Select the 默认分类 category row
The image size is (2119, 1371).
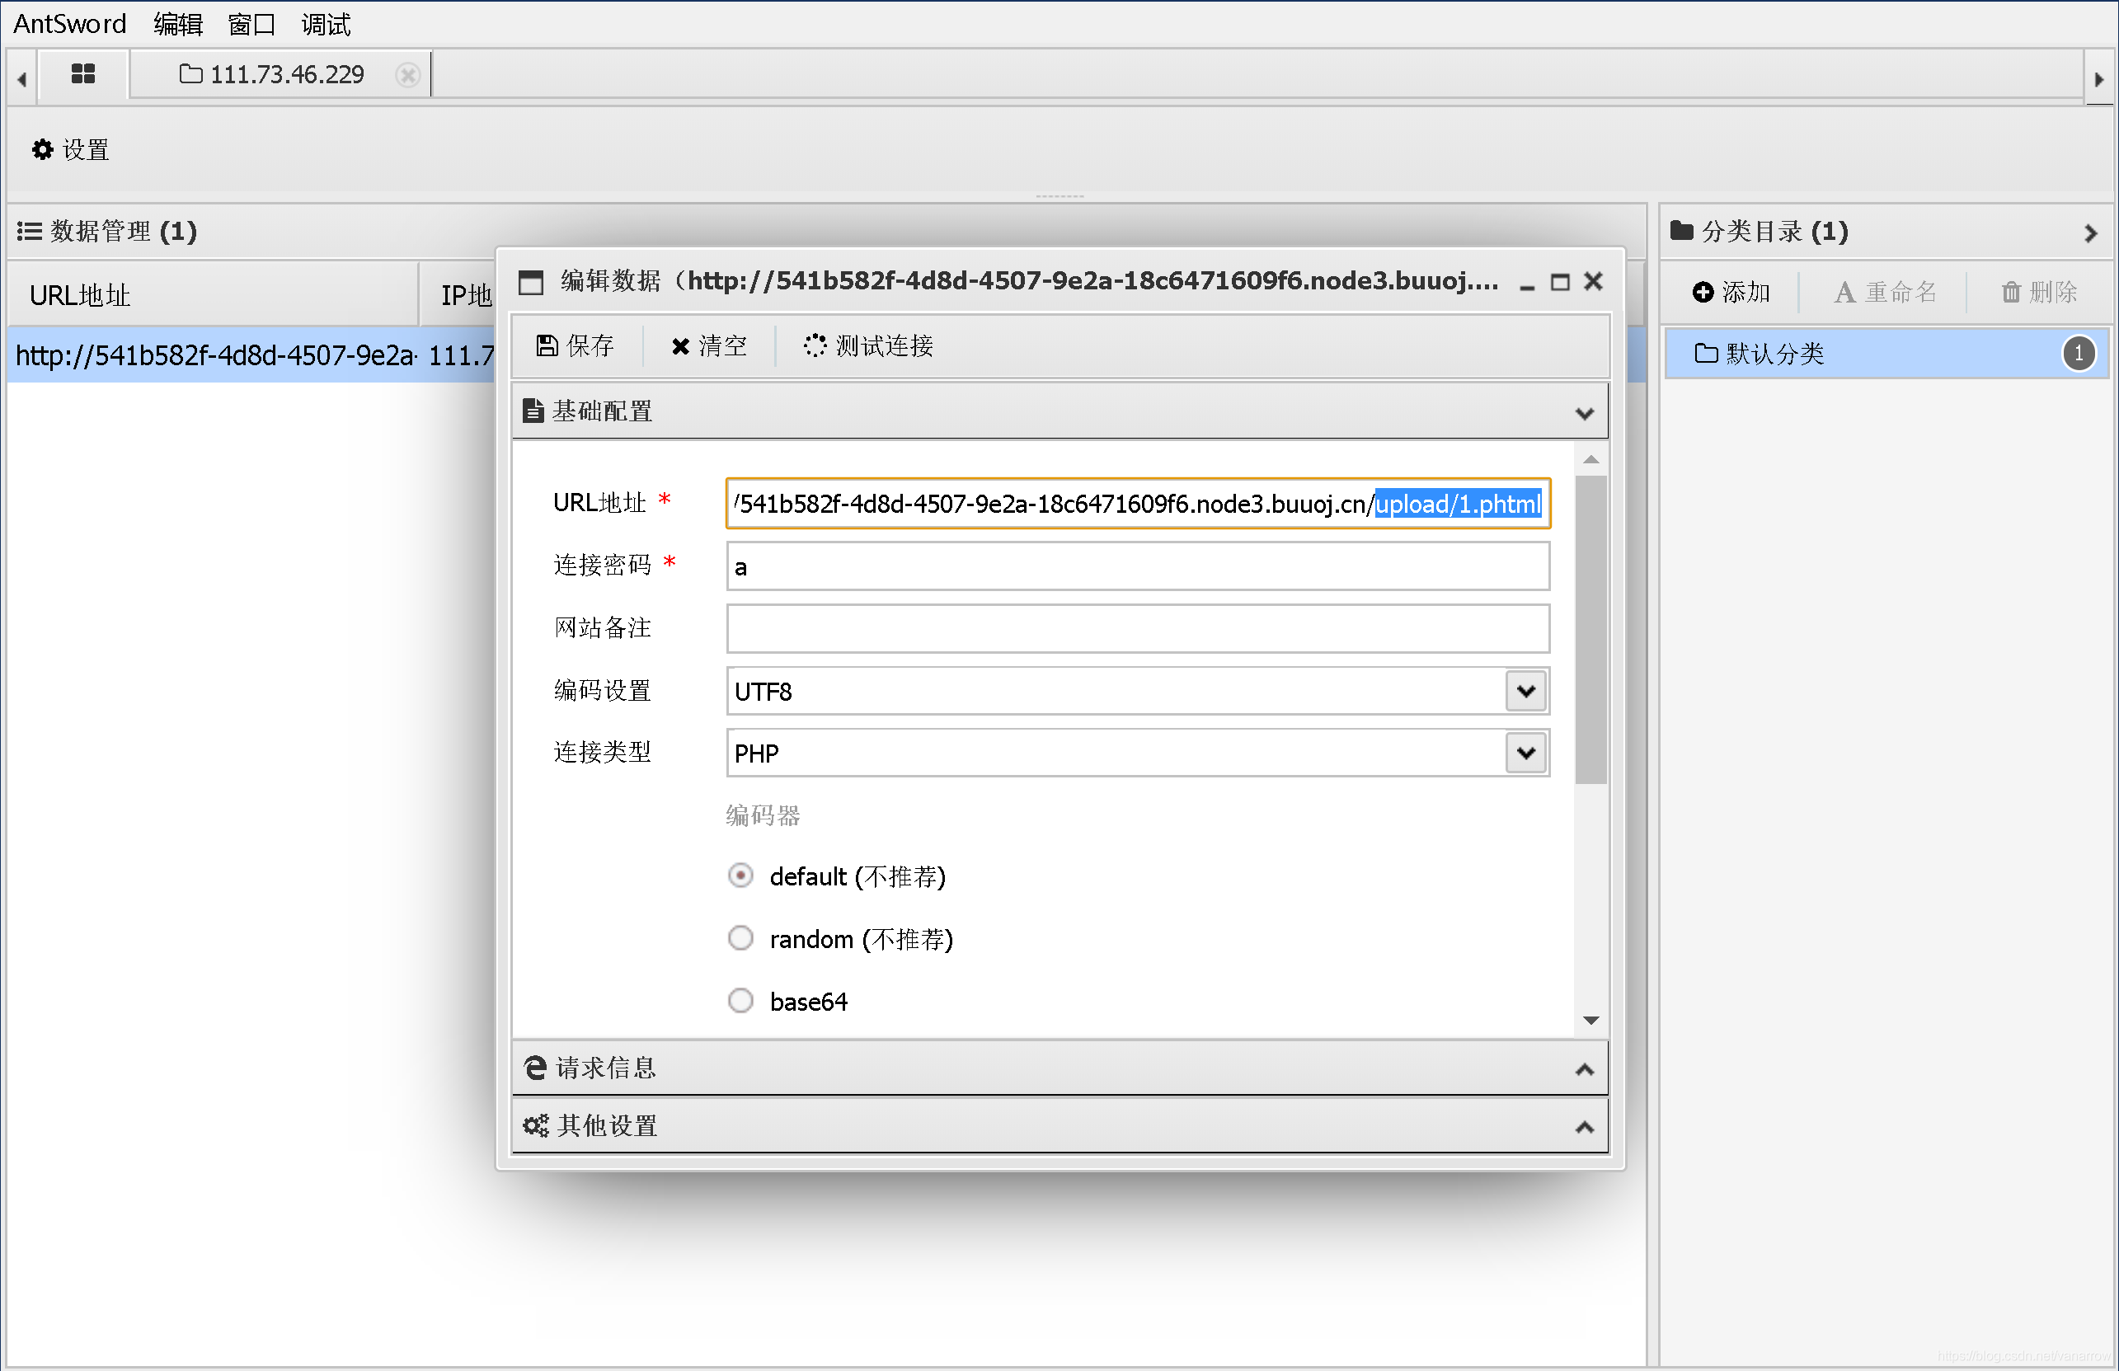(x=1886, y=354)
